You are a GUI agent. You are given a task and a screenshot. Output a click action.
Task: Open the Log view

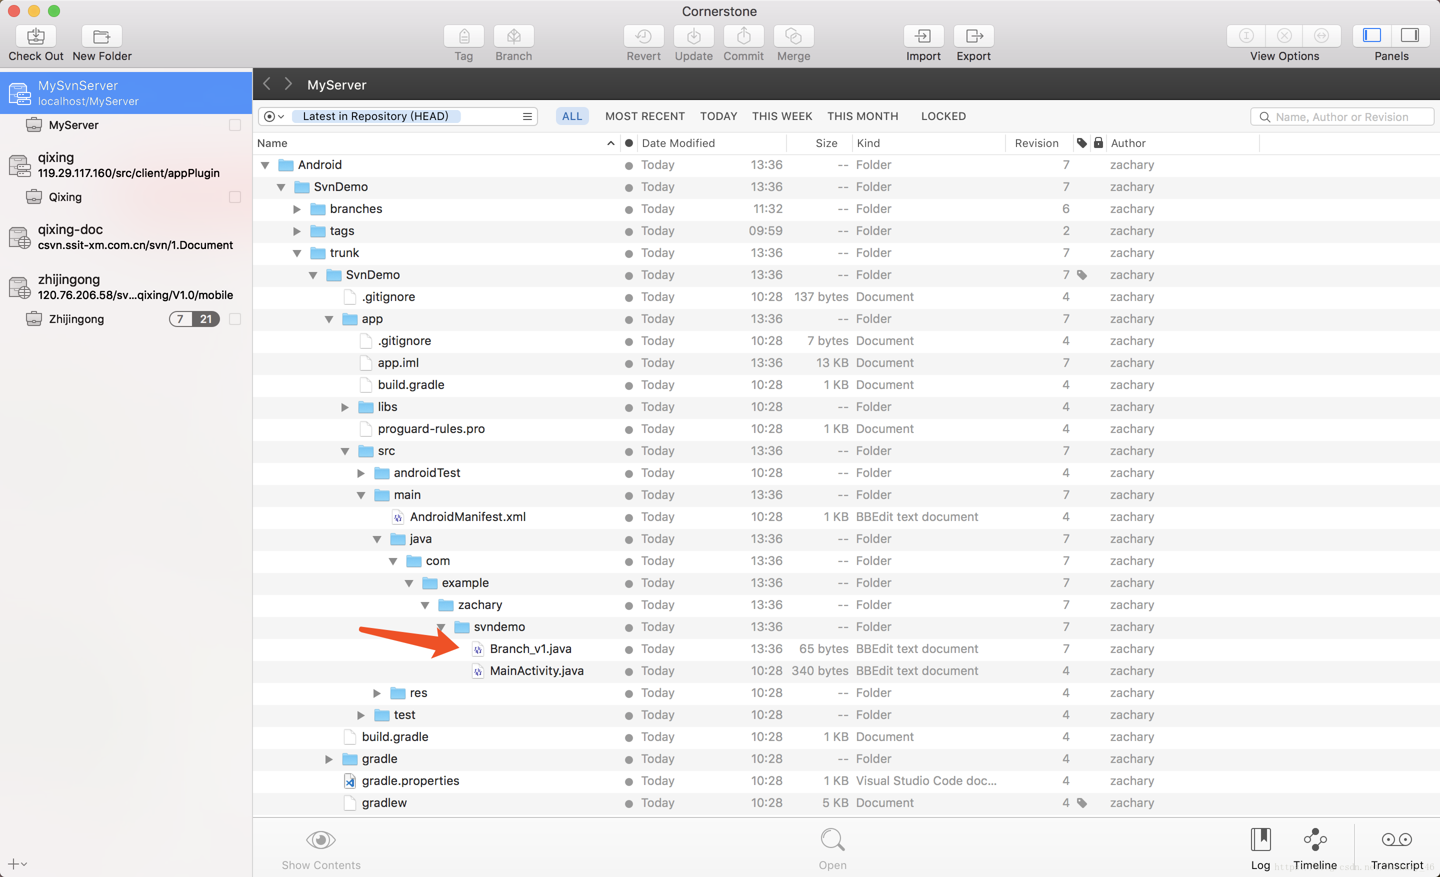click(x=1260, y=848)
